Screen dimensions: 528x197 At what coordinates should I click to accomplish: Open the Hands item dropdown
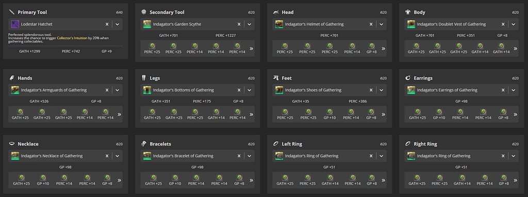click(117, 90)
